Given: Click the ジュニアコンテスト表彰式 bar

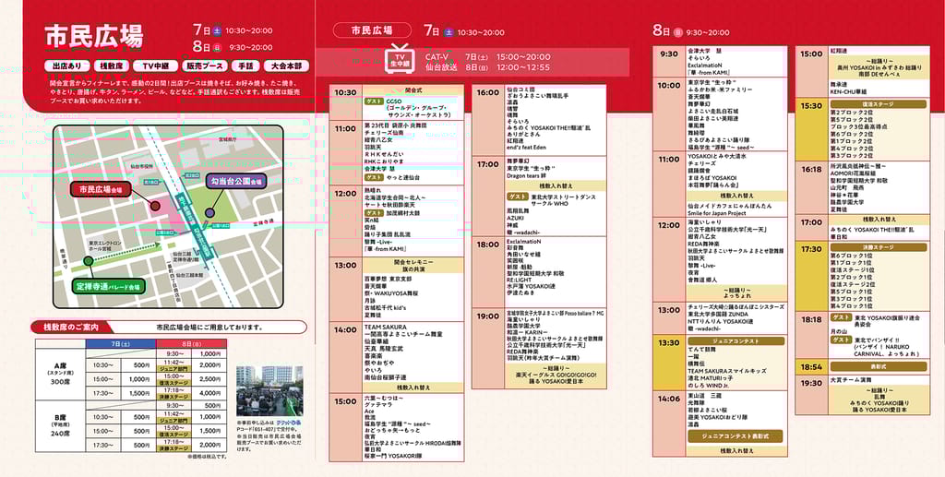Looking at the screenshot, I should coord(736,435).
